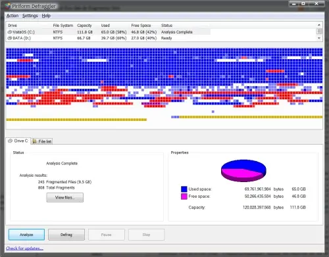
Task: Click the 46.8 GB (42%) free space cell
Action: [x=144, y=32]
